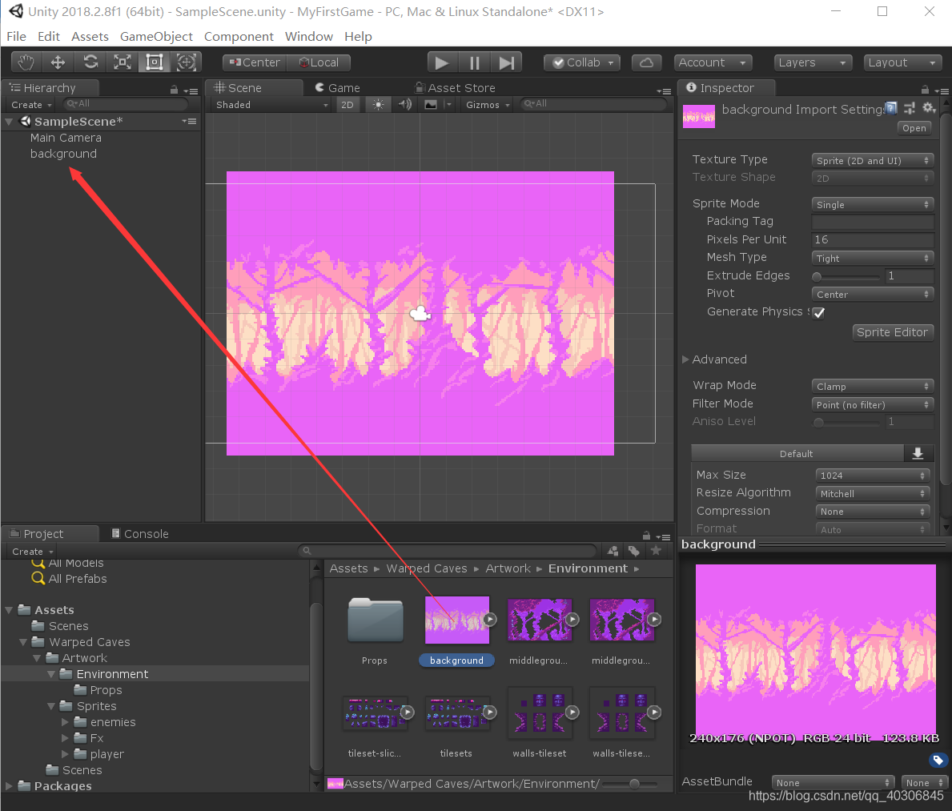Open the Component menu
This screenshot has height=811, width=952.
click(x=239, y=36)
